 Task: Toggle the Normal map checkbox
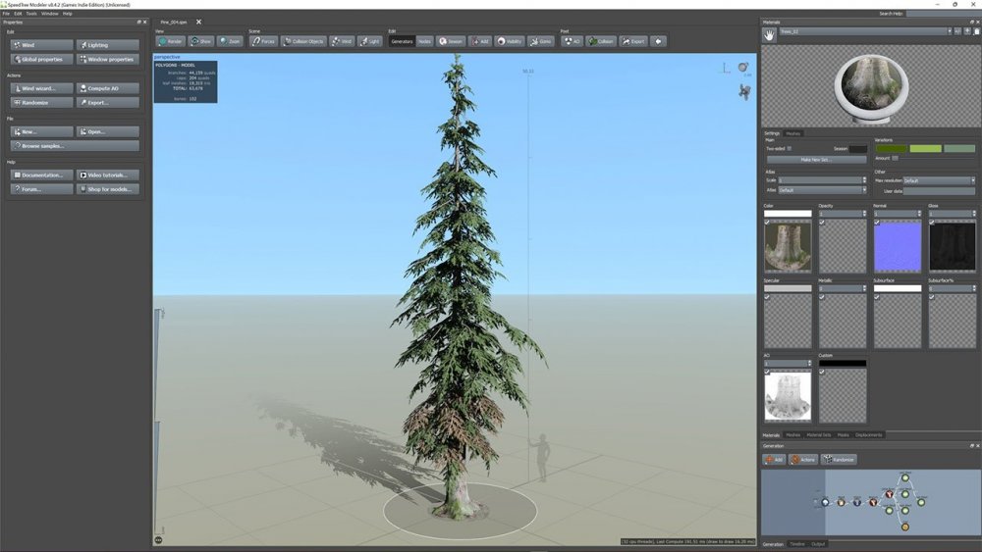[877, 222]
